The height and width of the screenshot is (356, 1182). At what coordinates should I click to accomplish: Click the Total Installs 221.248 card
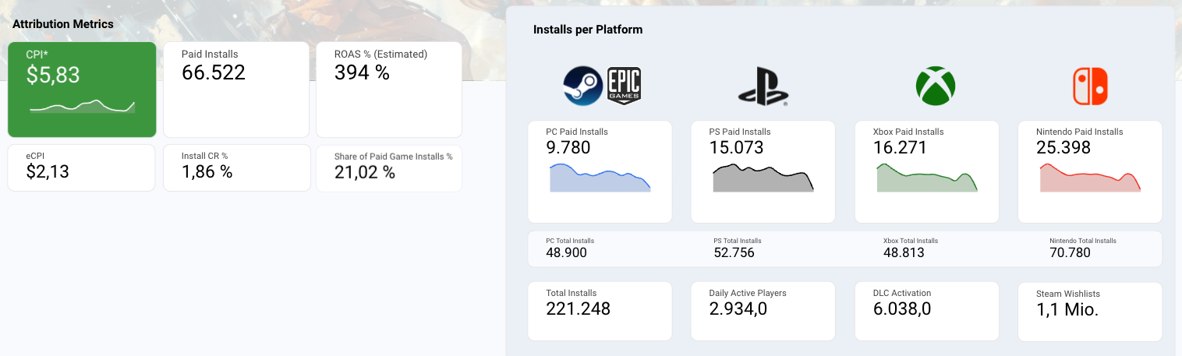pos(600,311)
